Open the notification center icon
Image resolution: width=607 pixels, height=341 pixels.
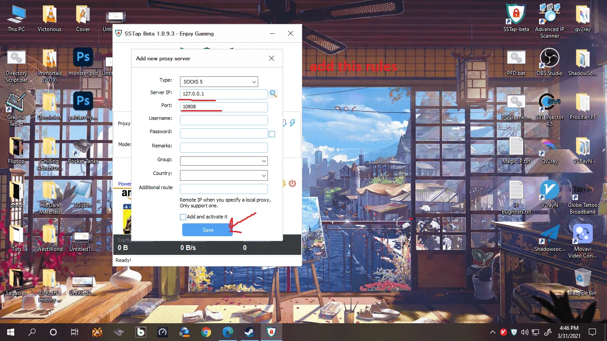pyautogui.click(x=592, y=332)
